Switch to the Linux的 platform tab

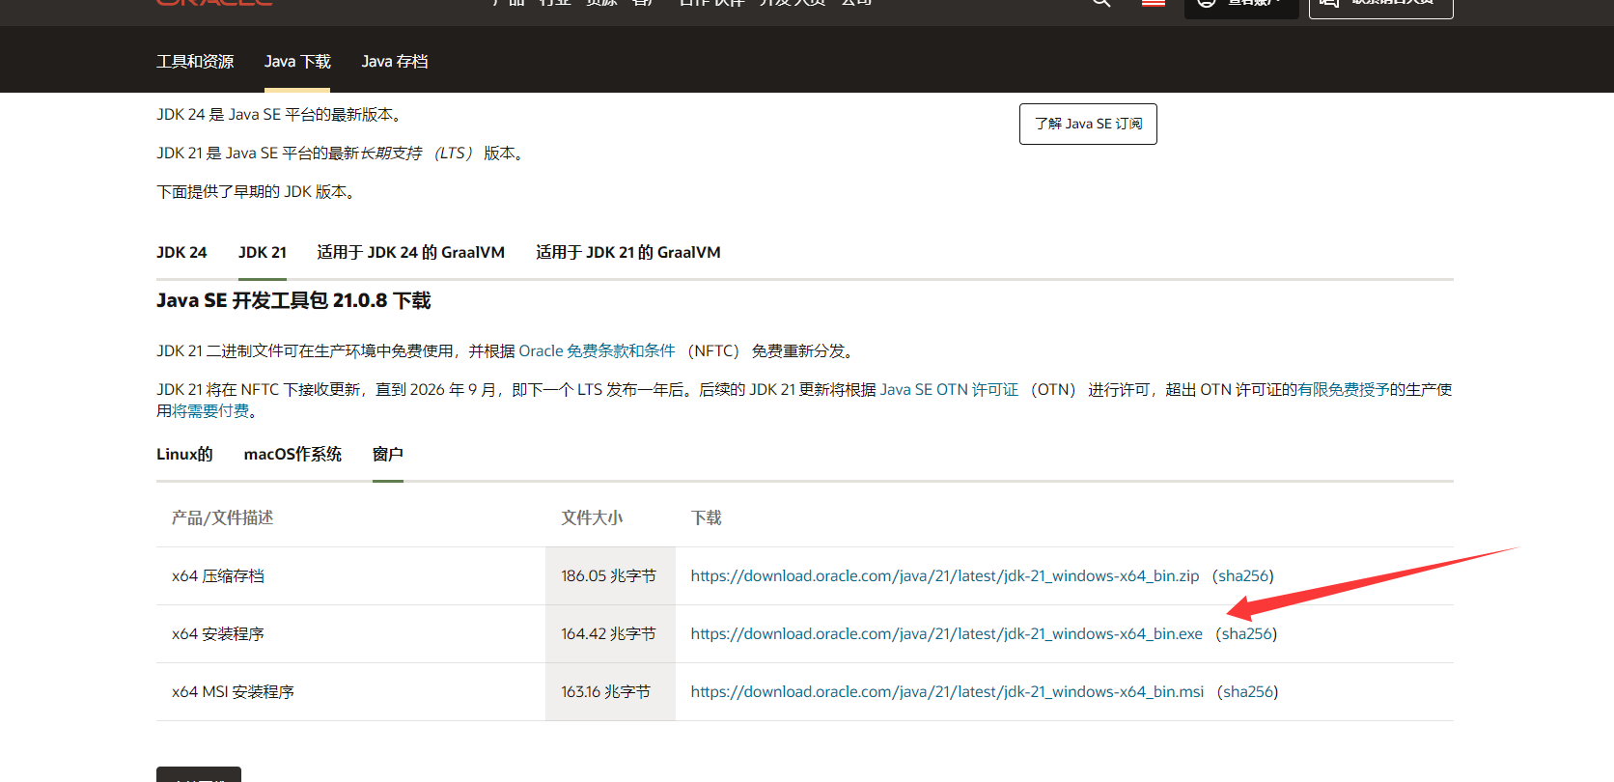(x=184, y=454)
